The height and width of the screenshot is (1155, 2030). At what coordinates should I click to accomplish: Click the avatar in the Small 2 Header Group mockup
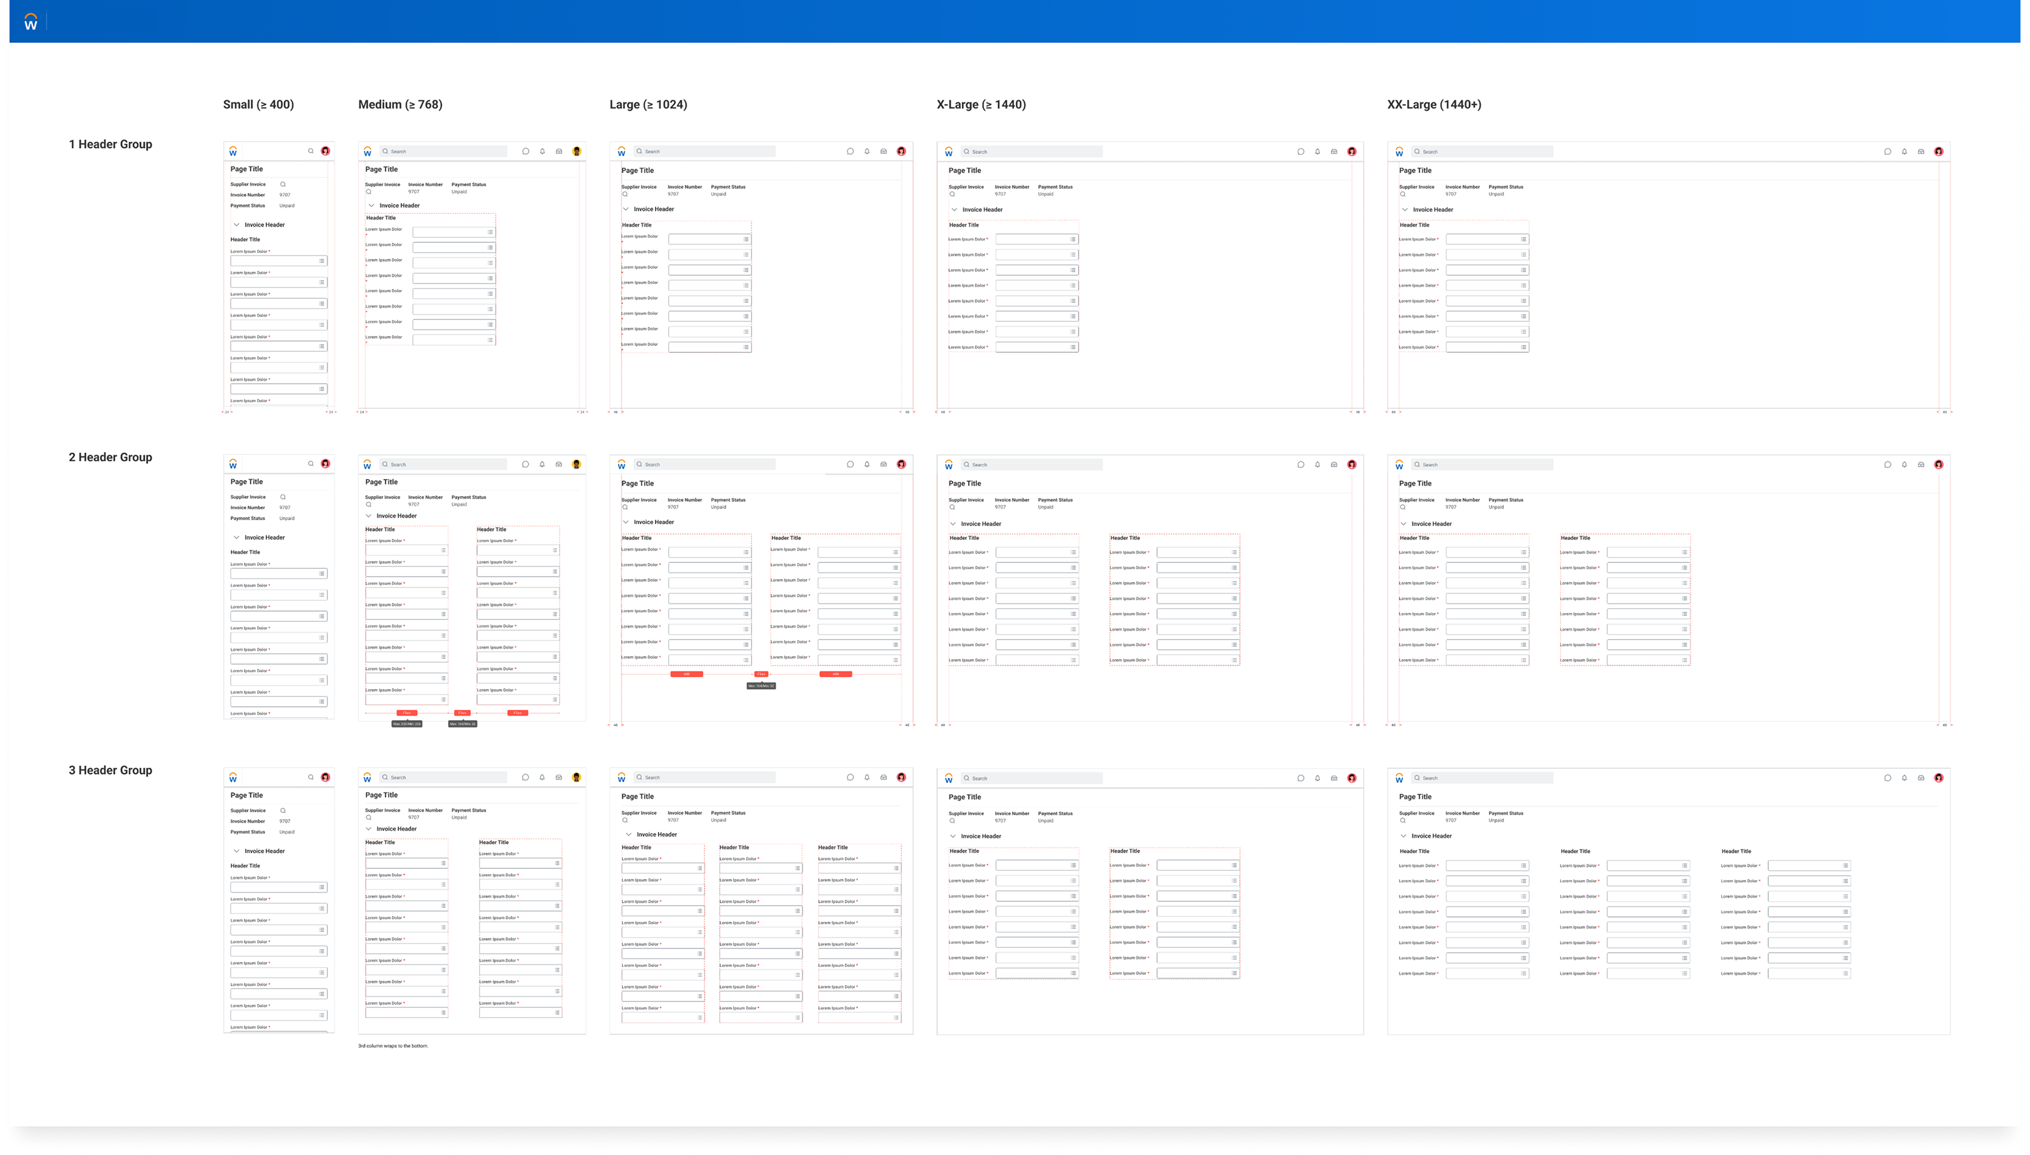click(x=326, y=464)
